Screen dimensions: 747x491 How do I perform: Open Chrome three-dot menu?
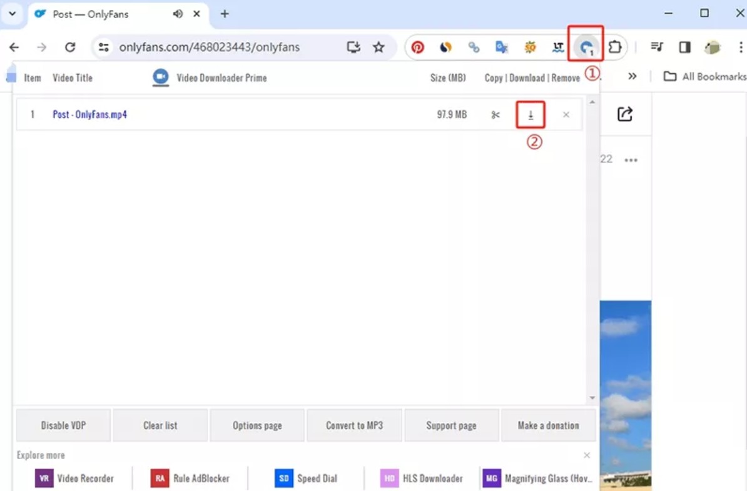(x=740, y=47)
